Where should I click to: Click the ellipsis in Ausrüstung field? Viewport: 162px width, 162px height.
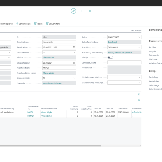tap(139, 47)
